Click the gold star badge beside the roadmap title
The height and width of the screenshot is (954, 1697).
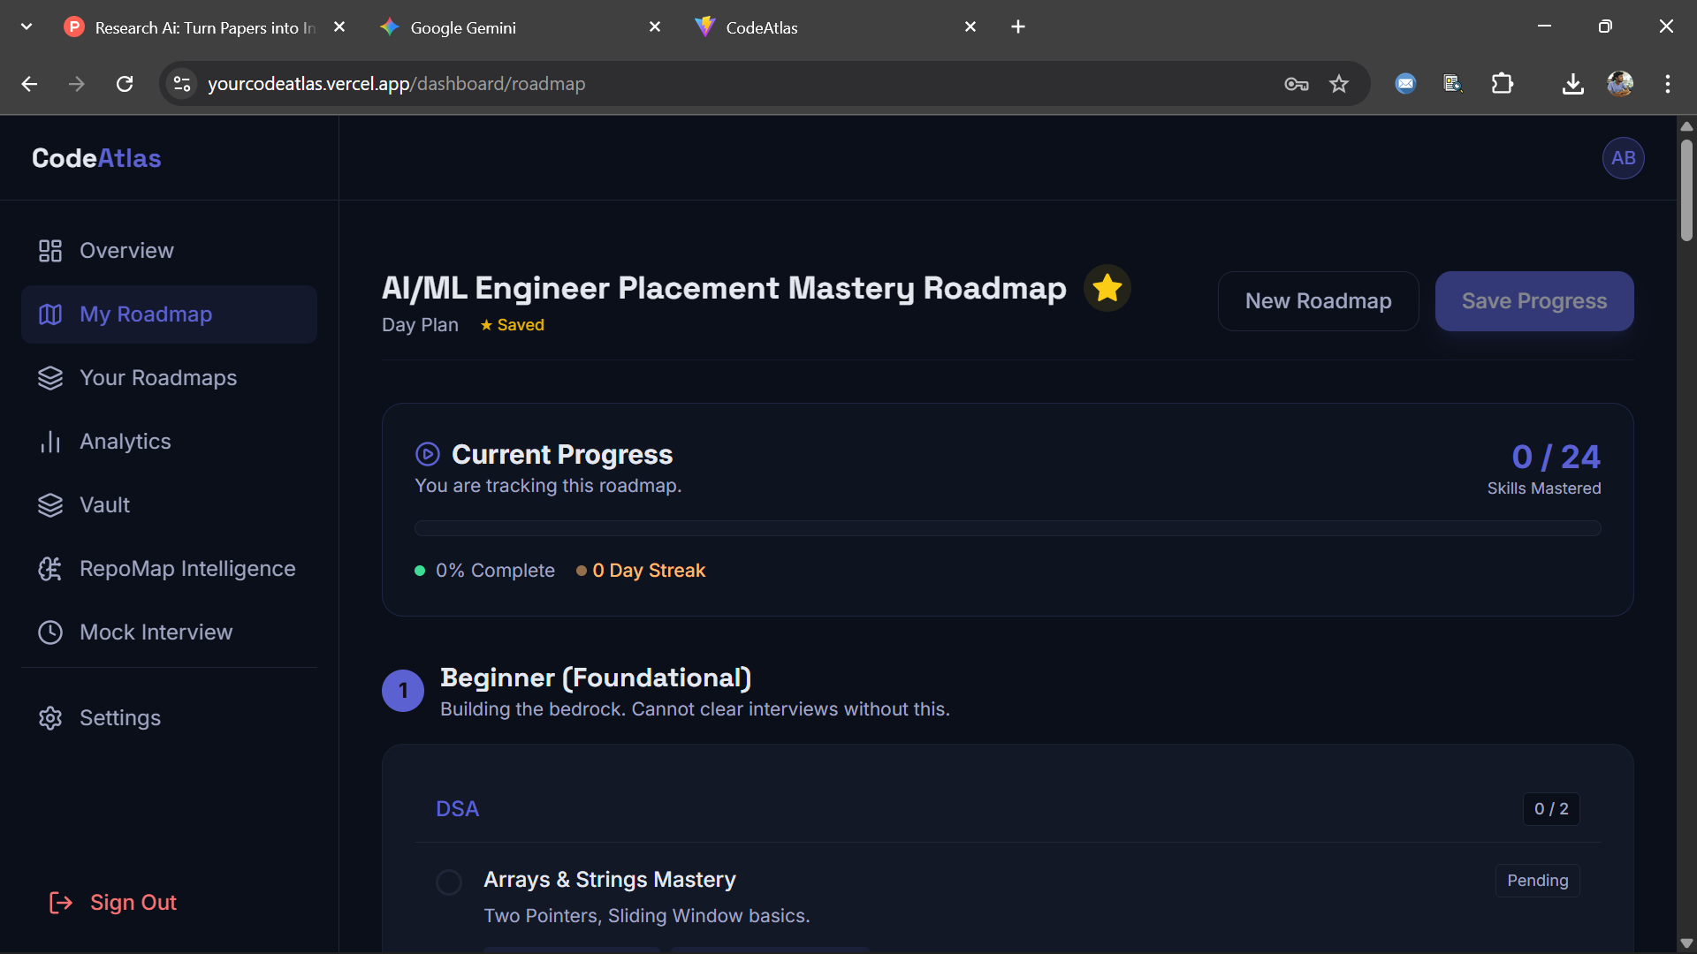[1107, 287]
